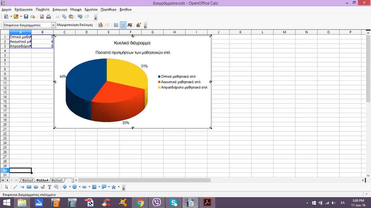This screenshot has height=208, width=371.
Task: Click the New document icon
Action: point(7,17)
